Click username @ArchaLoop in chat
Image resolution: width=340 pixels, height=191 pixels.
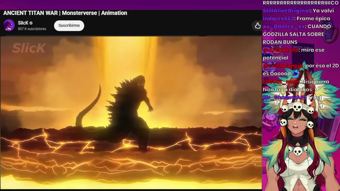point(281,50)
